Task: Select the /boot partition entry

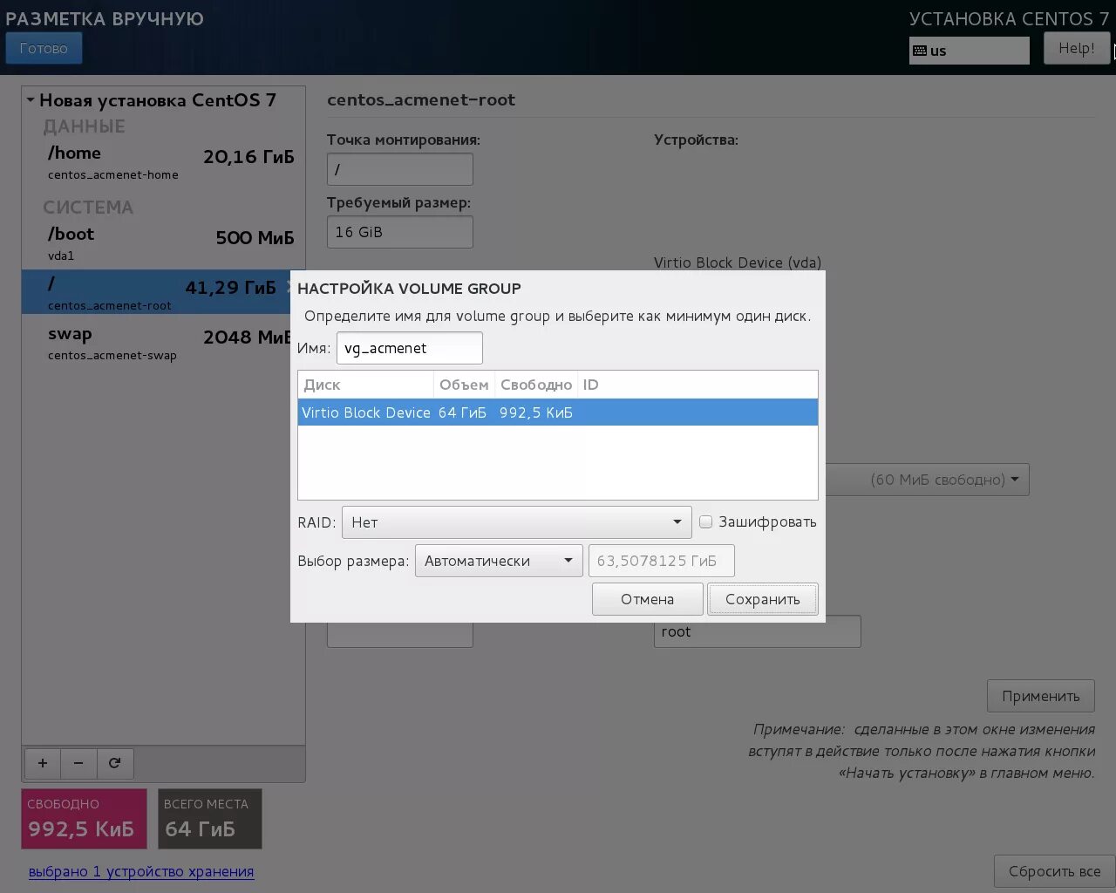Action: tap(163, 243)
